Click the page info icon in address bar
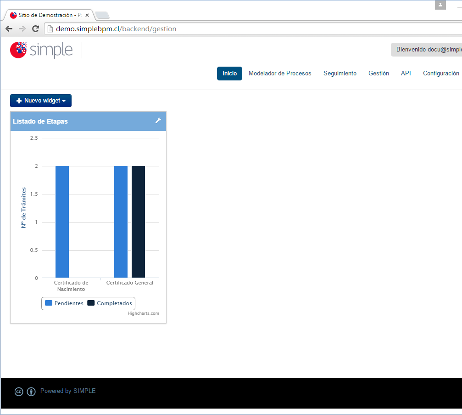Image resolution: width=462 pixels, height=415 pixels. click(x=50, y=28)
